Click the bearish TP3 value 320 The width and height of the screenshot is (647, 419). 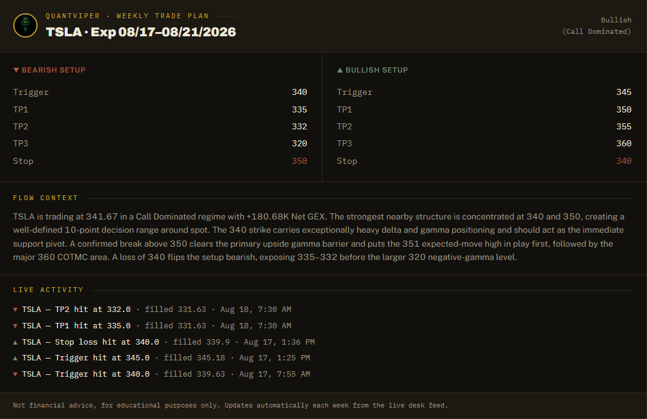299,143
